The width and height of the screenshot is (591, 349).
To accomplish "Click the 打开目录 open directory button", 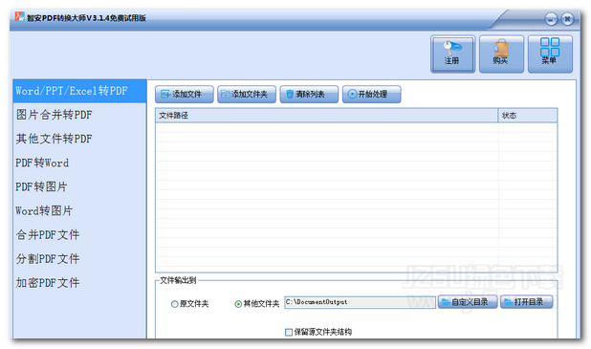I will [x=527, y=302].
